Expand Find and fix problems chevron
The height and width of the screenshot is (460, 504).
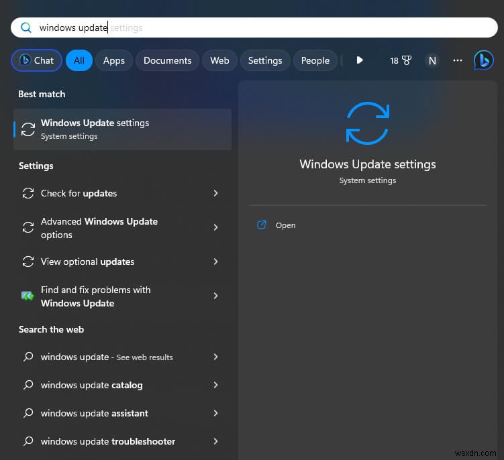(x=215, y=296)
